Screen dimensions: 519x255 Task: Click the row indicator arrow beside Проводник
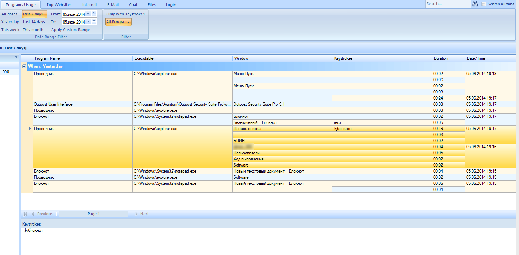click(30, 129)
